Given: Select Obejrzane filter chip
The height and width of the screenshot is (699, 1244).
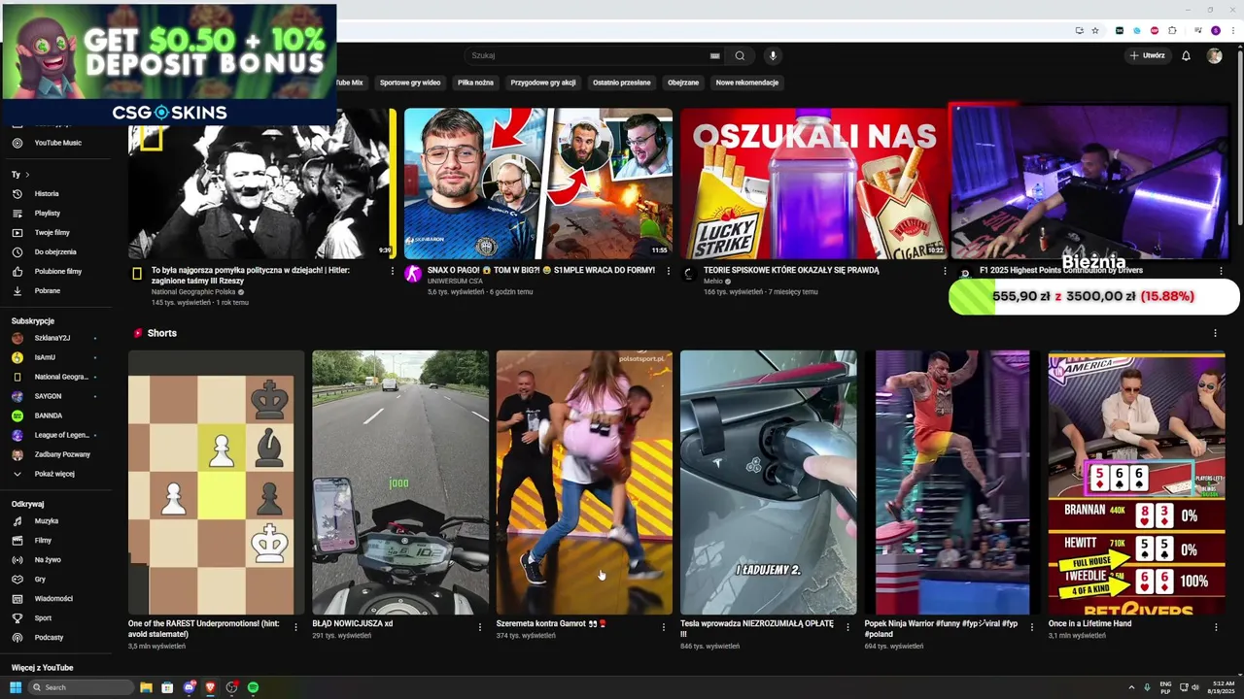Looking at the screenshot, I should click(x=683, y=83).
